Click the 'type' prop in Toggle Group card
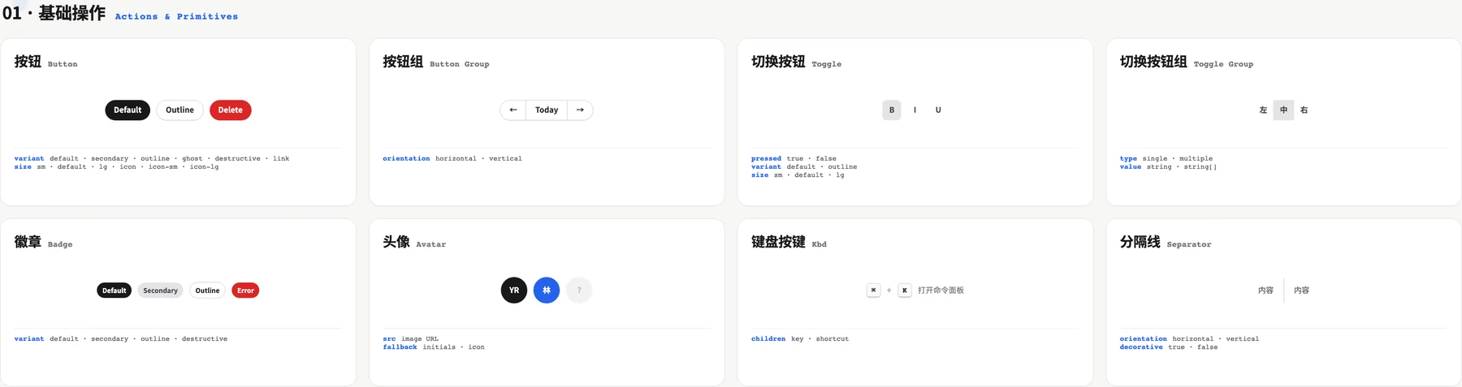Screen dimensions: 1462x387 [x=1128, y=159]
